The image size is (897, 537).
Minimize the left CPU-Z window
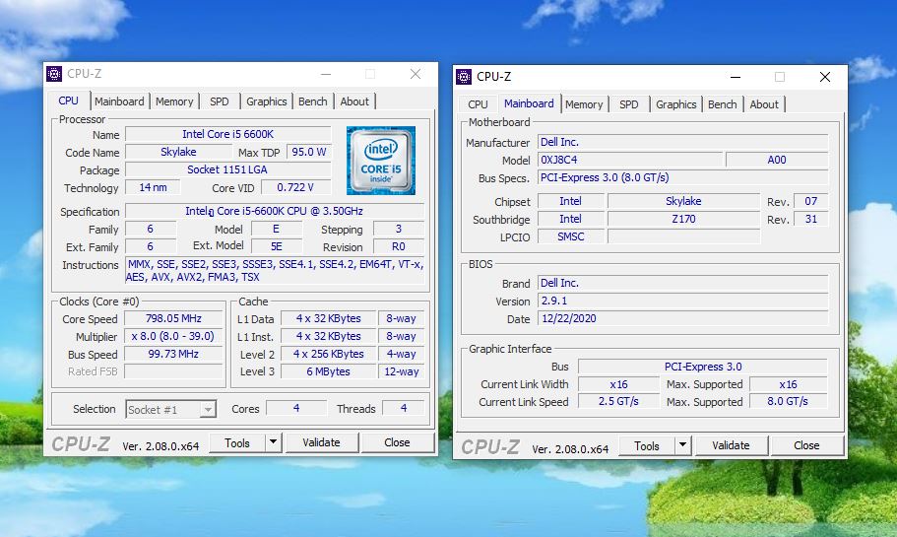pos(325,74)
